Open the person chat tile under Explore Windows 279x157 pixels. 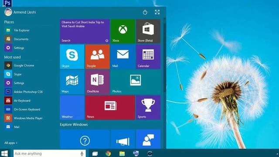click(148, 139)
